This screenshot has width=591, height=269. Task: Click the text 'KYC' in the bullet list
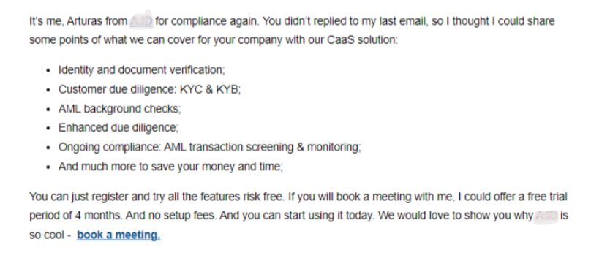click(x=192, y=90)
